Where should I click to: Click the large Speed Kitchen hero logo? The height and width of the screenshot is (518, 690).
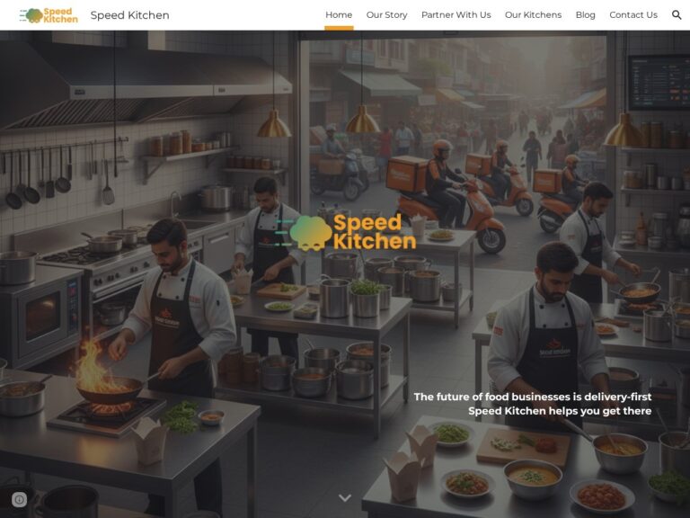pos(346,232)
